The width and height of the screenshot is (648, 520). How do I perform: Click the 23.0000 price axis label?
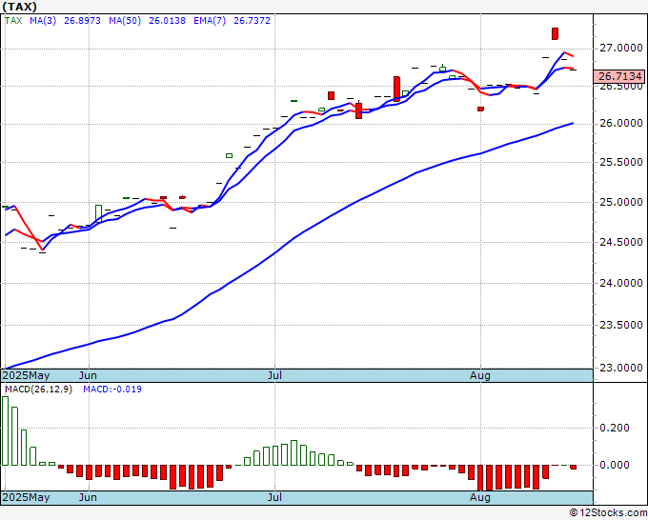(x=620, y=368)
